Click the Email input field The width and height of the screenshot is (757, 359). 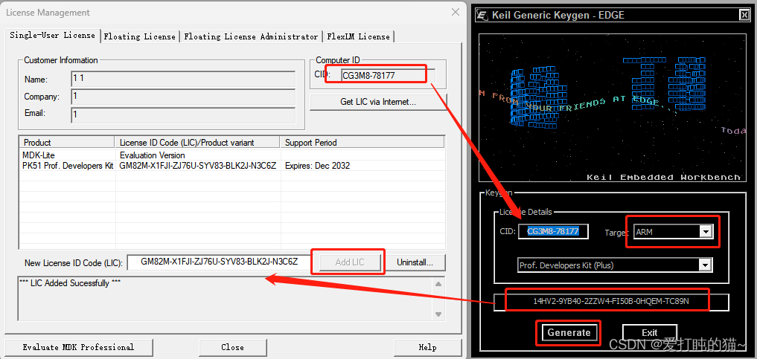(183, 114)
